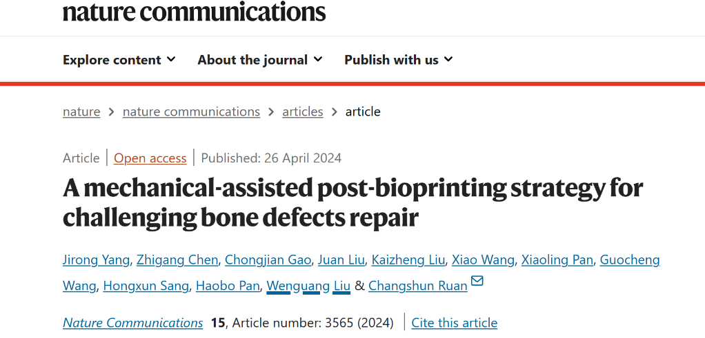Expand the Explore content menu

coord(119,60)
